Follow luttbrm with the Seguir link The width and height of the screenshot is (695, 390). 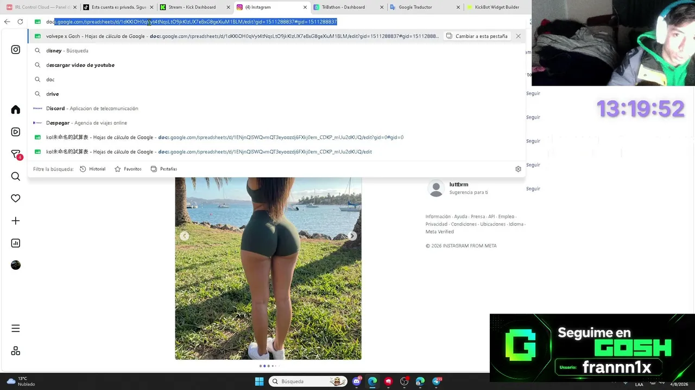pos(533,188)
